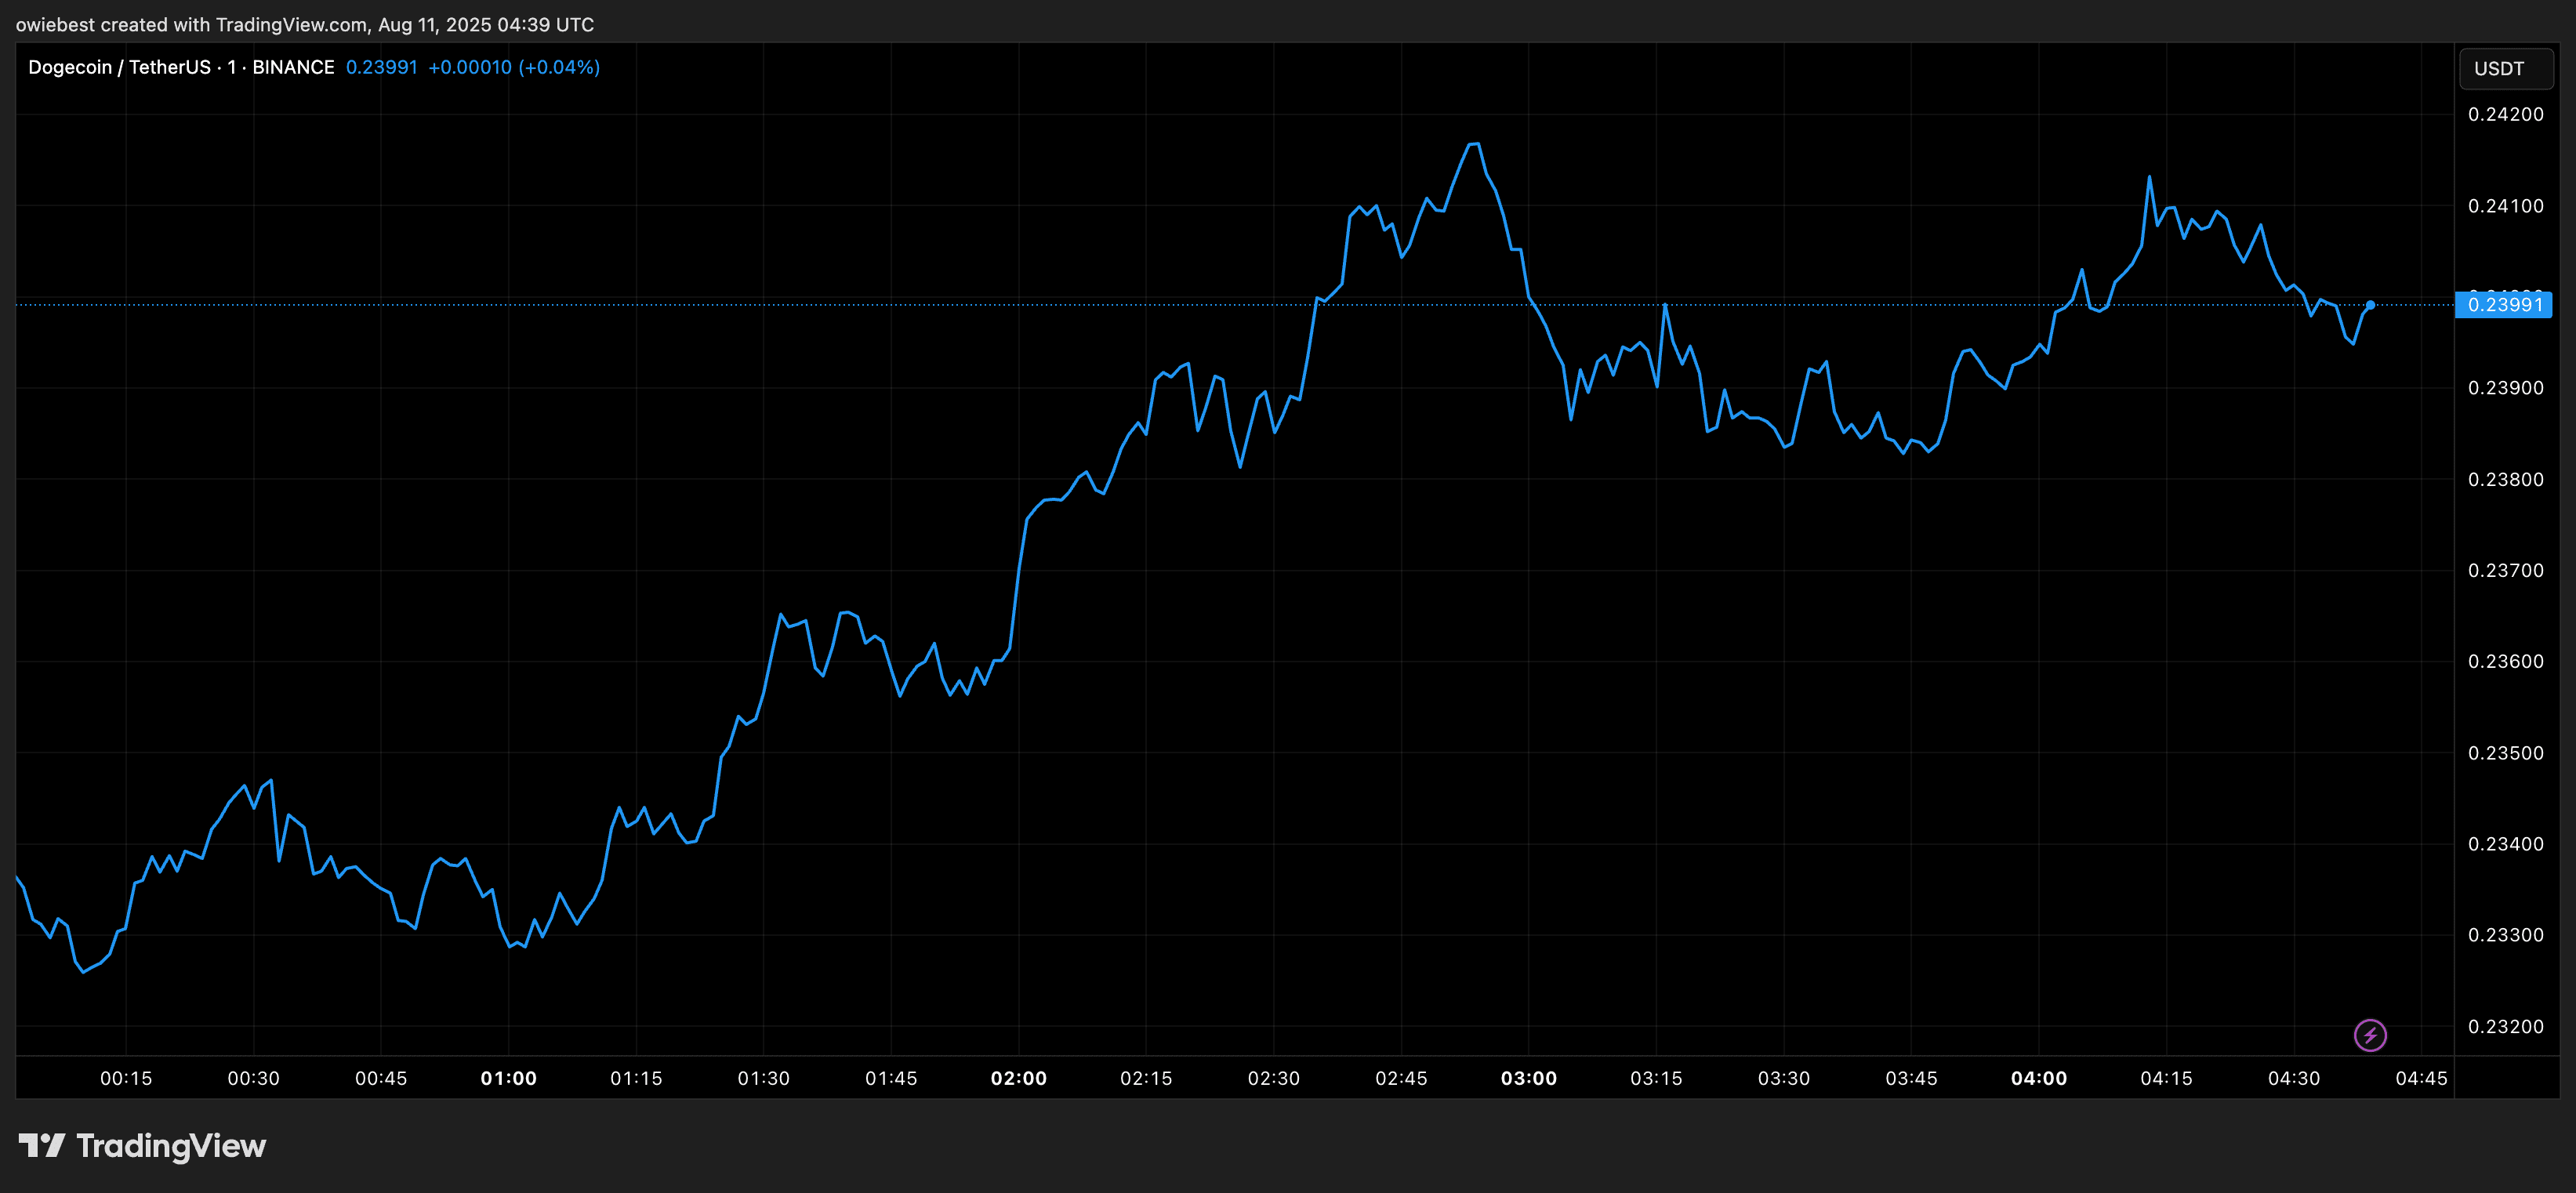Click the 0.23800 price axis label

[2506, 479]
